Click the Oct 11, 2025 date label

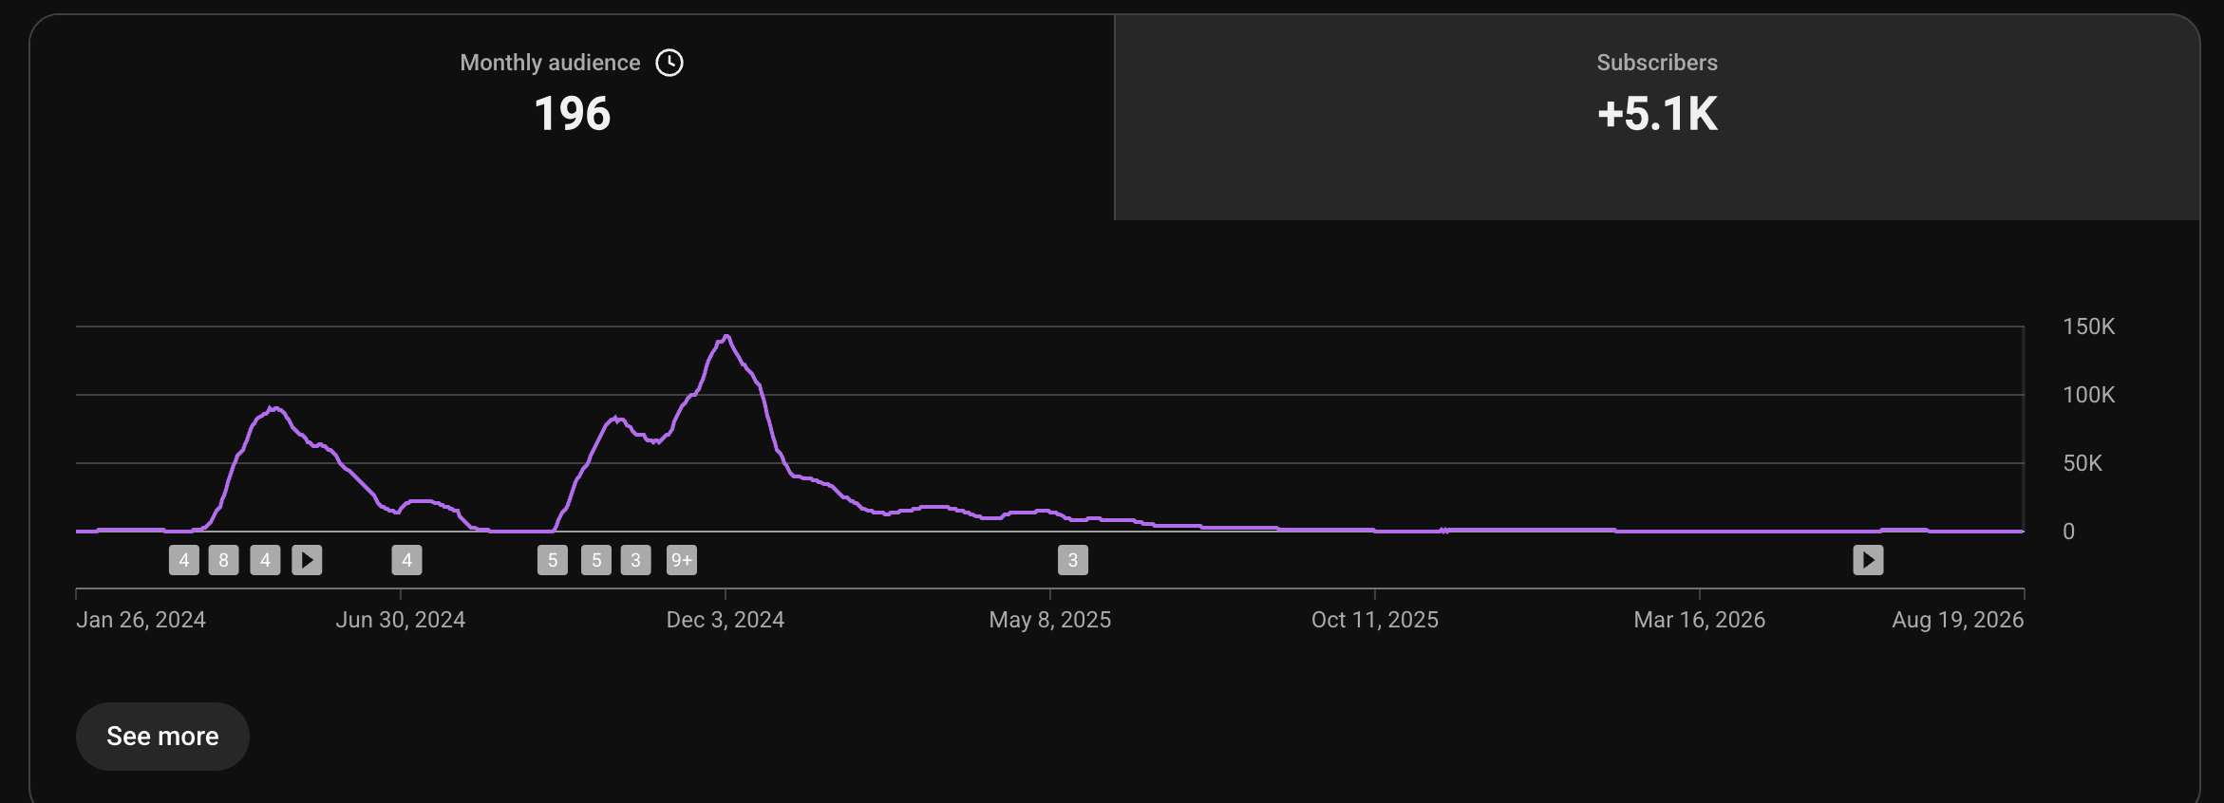1375,620
